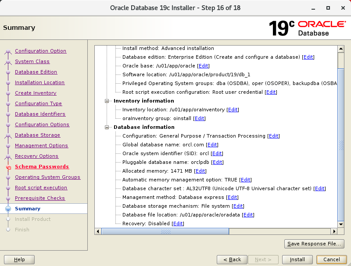Open the Database Storage step
Viewport: 351px width, 266px height.
click(x=37, y=135)
